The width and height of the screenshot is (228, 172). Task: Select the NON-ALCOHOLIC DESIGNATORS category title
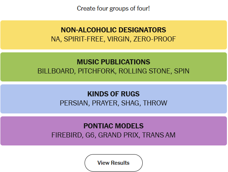click(113, 30)
